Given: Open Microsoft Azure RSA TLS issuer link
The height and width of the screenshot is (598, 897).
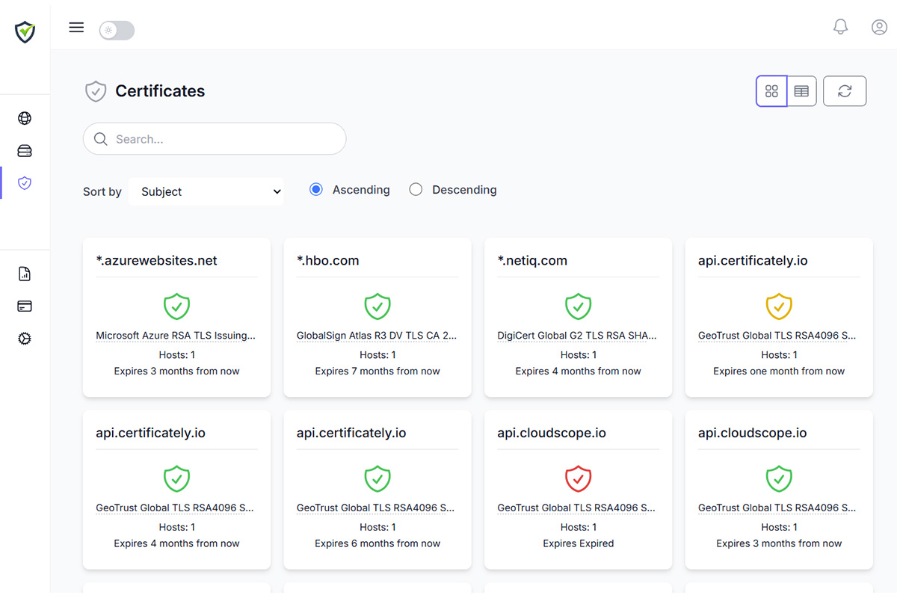Looking at the screenshot, I should pyautogui.click(x=176, y=336).
